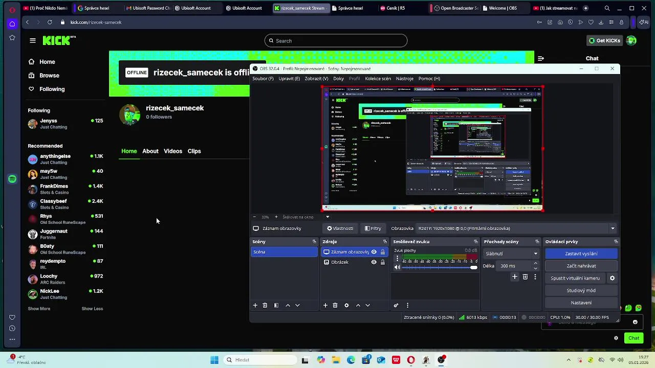
Task: Open Zvuk plochy channel options dots
Action: [397, 259]
